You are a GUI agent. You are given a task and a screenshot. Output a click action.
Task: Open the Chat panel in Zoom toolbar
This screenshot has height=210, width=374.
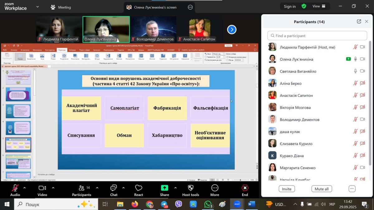(x=114, y=190)
